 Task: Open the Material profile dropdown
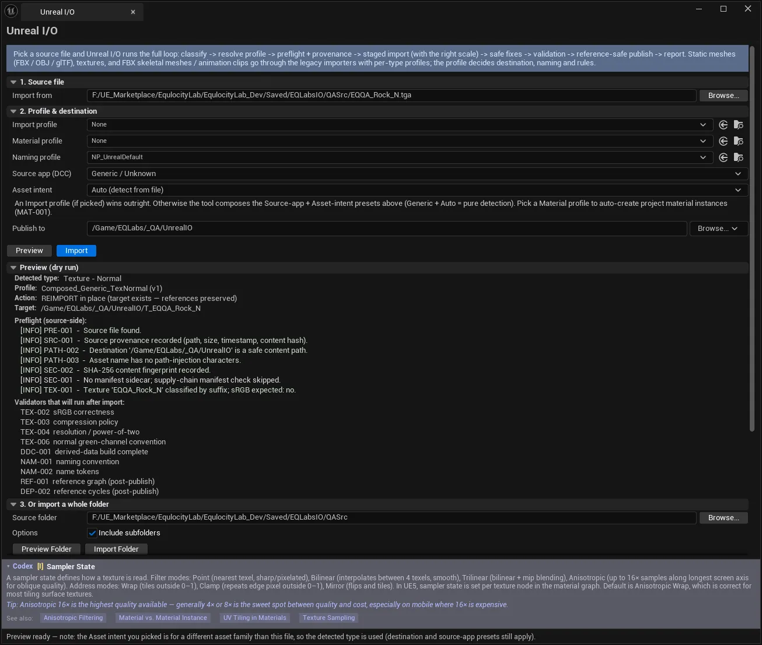[400, 141]
